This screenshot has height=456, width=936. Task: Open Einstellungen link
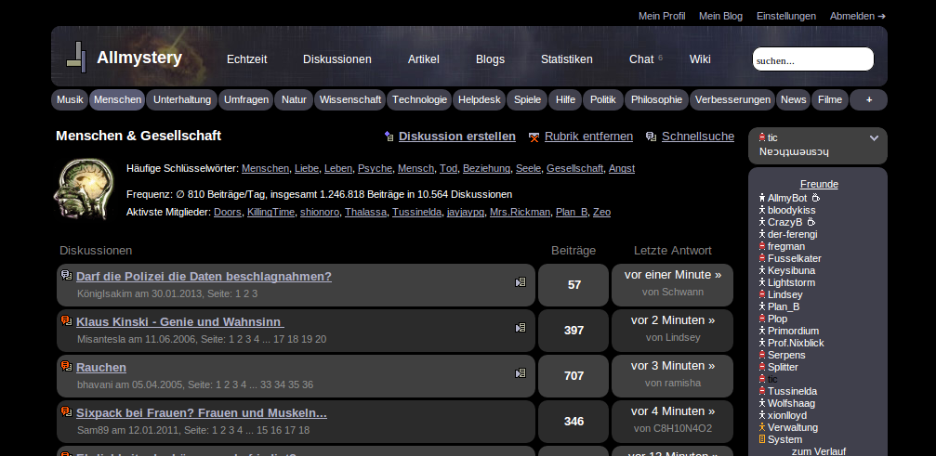786,16
